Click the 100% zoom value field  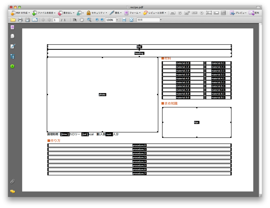coord(110,20)
